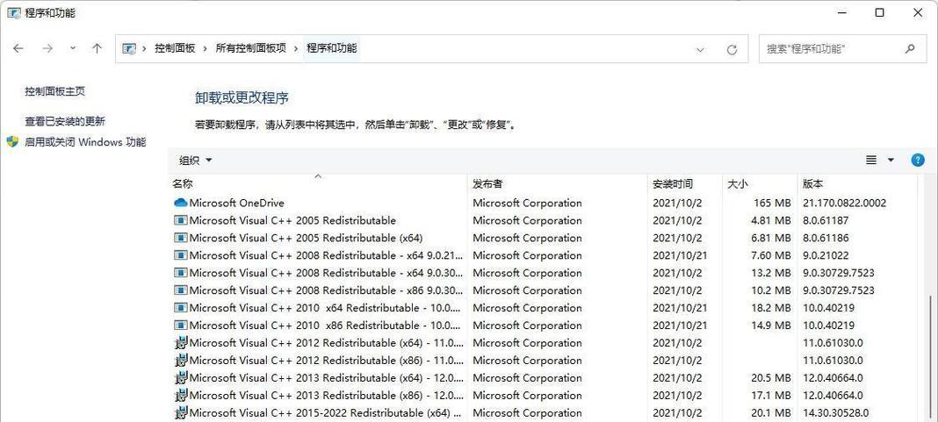Image resolution: width=938 pixels, height=422 pixels.
Task: Open the 组织 dropdown menu
Action: 196,161
